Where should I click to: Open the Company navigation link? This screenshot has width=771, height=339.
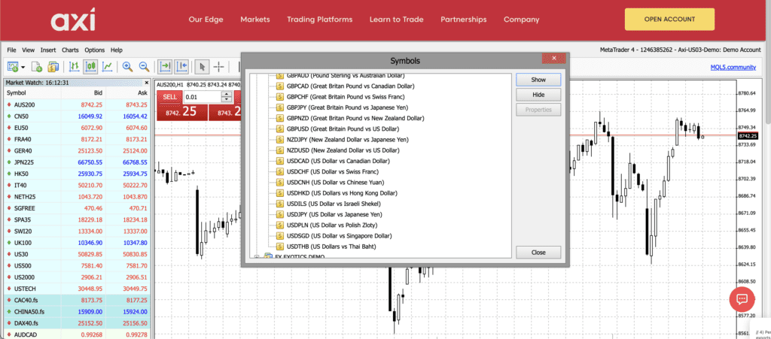click(x=521, y=20)
